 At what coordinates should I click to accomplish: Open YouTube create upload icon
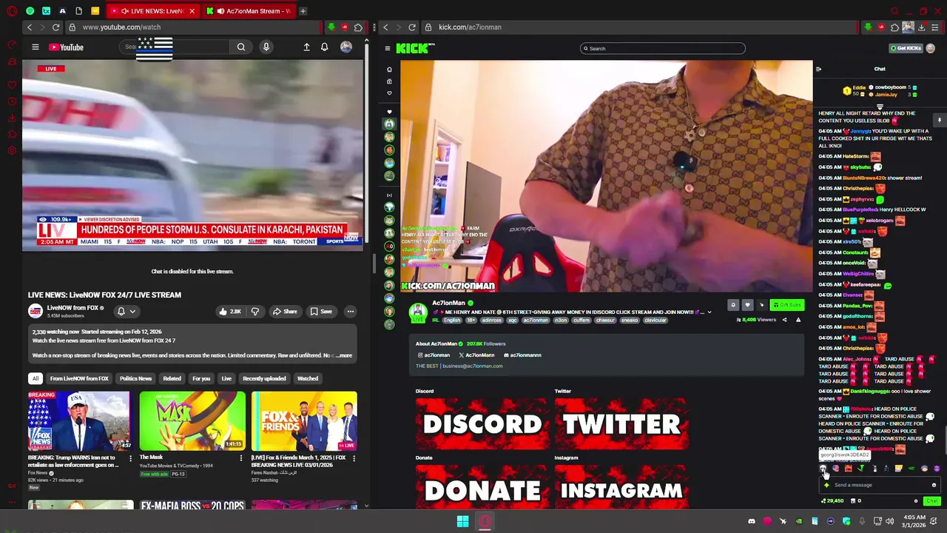tap(306, 47)
